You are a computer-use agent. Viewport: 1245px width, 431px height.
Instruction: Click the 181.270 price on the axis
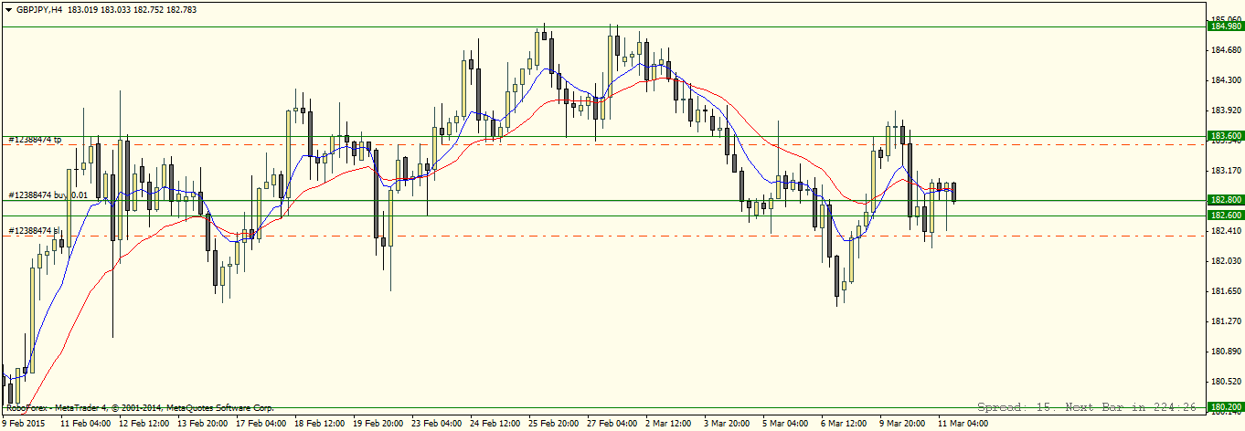coord(1226,321)
